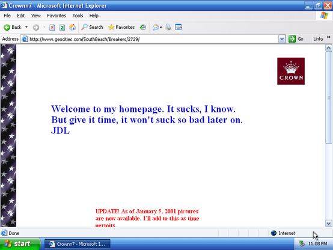
Task: Open the Tools menu
Action: (78, 16)
